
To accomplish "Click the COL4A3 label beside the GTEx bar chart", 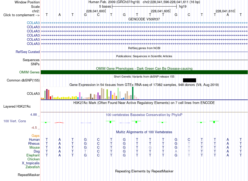I will tap(33, 94).
